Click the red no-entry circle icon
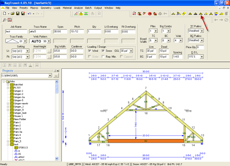Image resolution: width=230 pixels, height=166 pixels. click(x=150, y=14)
